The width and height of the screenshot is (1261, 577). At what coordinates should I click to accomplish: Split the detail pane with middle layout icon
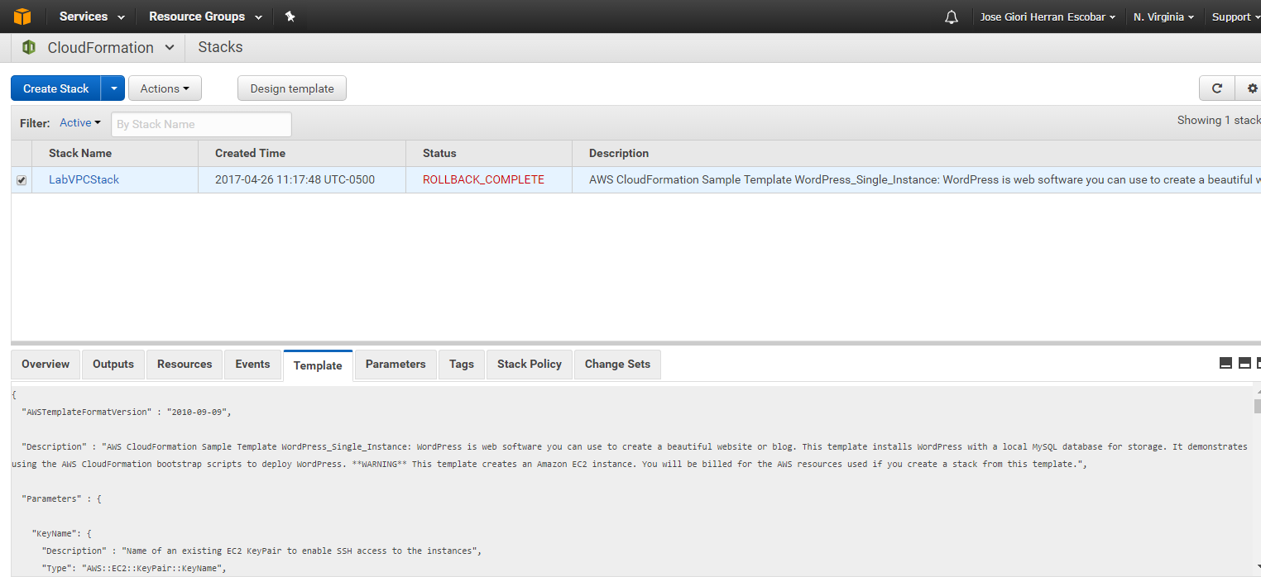(1244, 363)
